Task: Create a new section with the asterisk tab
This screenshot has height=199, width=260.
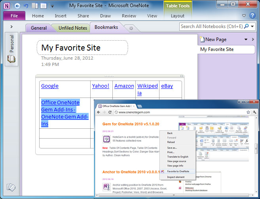Action: (x=131, y=28)
